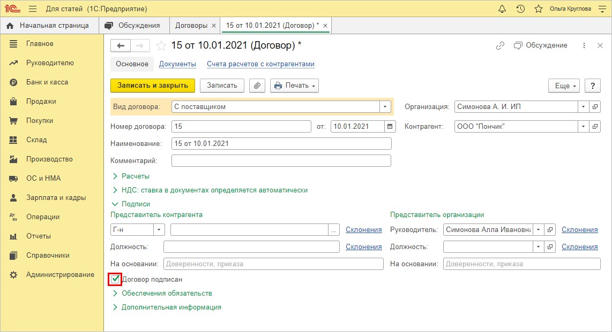Image resolution: width=612 pixels, height=332 pixels.
Task: Open Контрагент record with open icon
Action: [595, 127]
